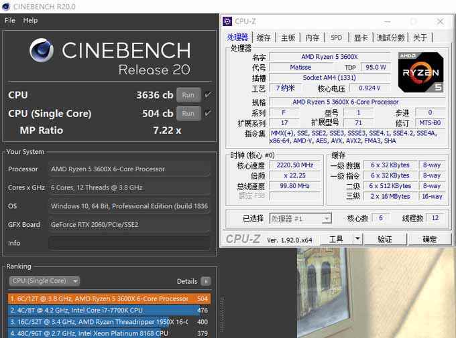Click the 插槽 value Socket AM4 (1331)
Viewport: 456px width, 338px height.
point(329,78)
